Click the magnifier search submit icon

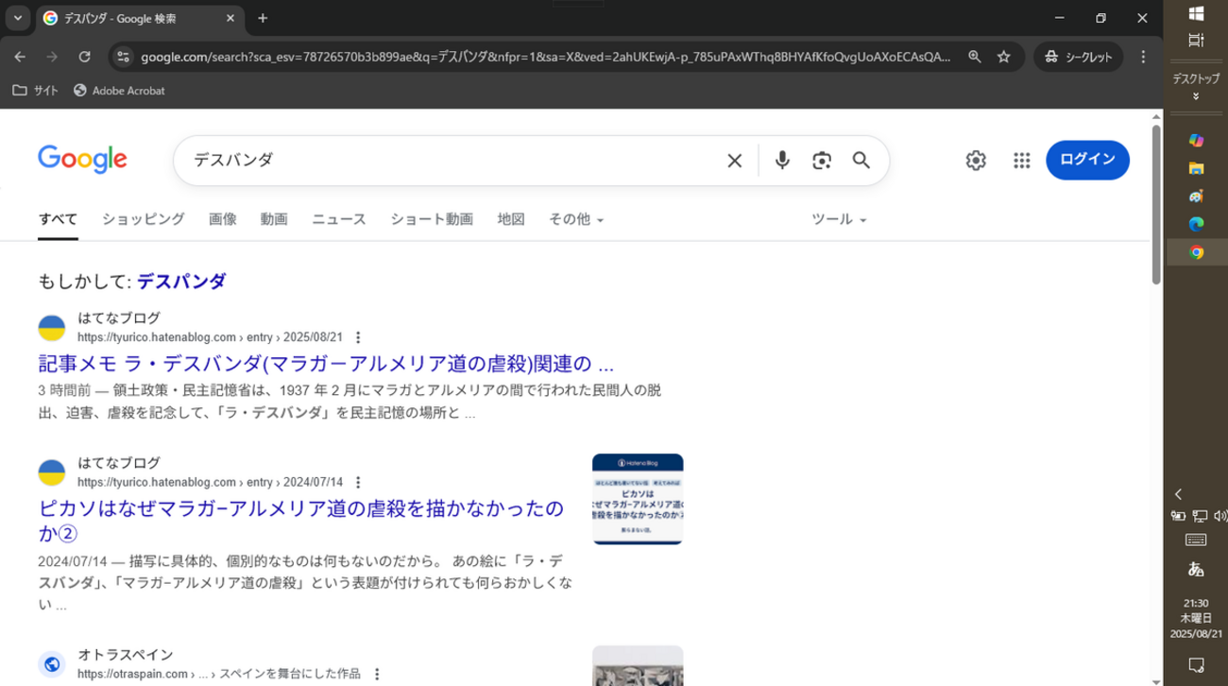coord(861,161)
